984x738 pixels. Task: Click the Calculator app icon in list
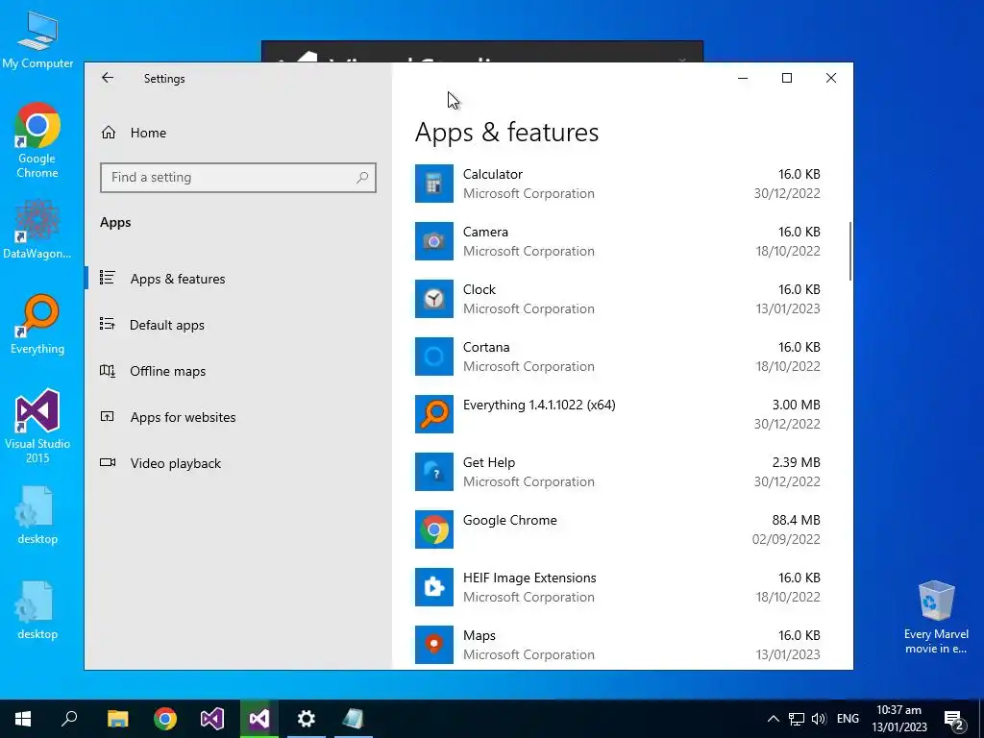pos(433,184)
